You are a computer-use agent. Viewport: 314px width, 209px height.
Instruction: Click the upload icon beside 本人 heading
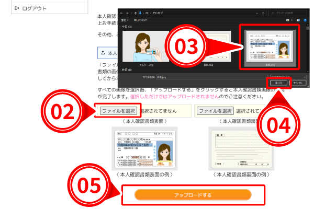point(103,53)
